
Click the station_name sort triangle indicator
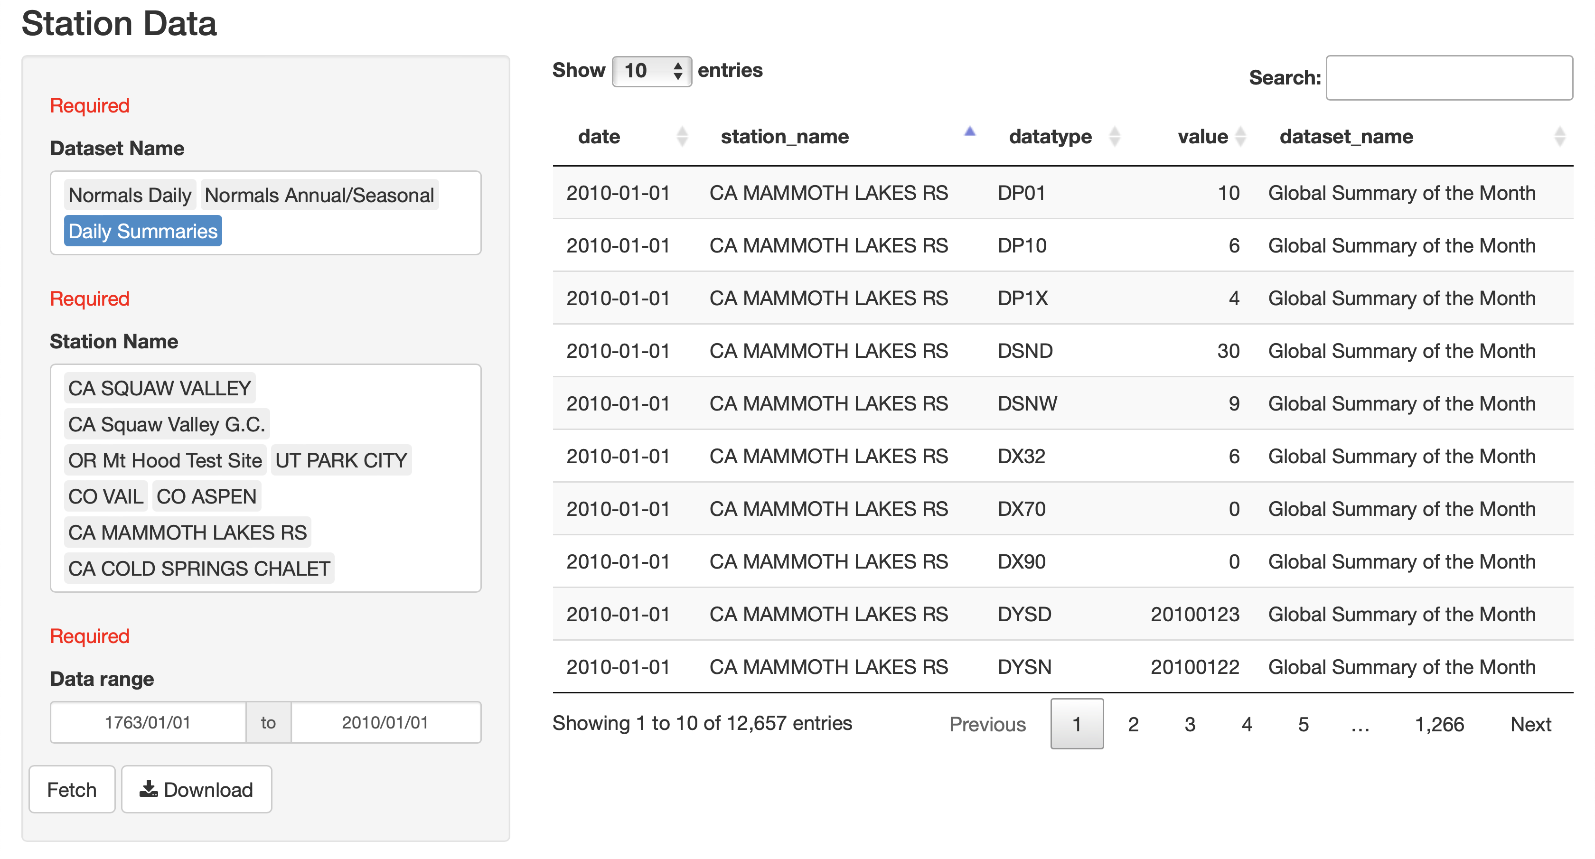(x=969, y=132)
